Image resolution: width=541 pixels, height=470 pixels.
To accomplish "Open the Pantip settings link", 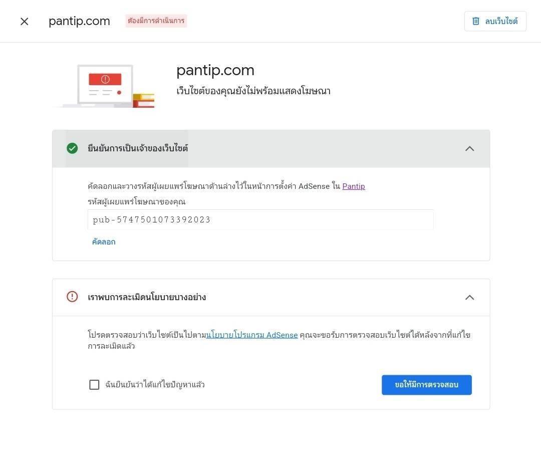I will [354, 186].
